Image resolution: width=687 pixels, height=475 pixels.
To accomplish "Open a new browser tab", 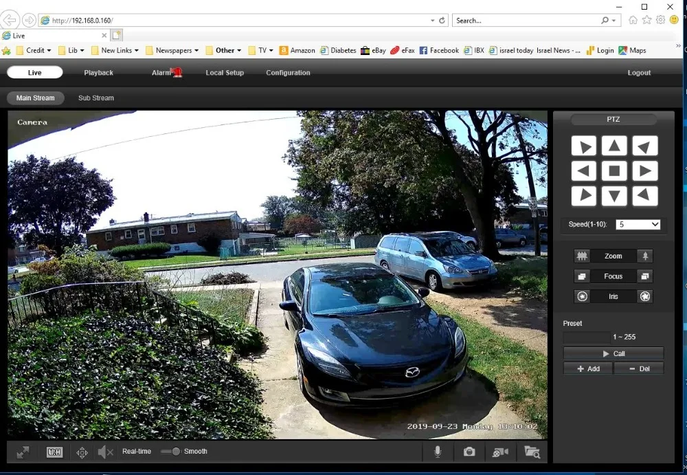I will pyautogui.click(x=117, y=35).
